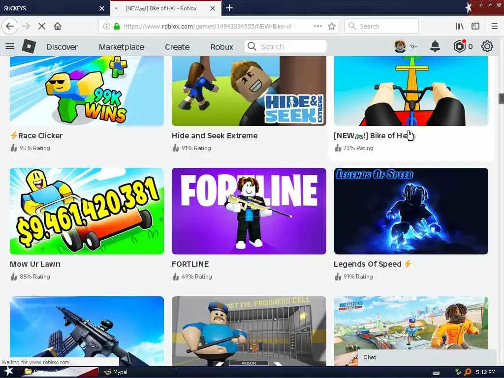504x378 pixels.
Task: Click the browser forward arrow
Action: [27, 26]
